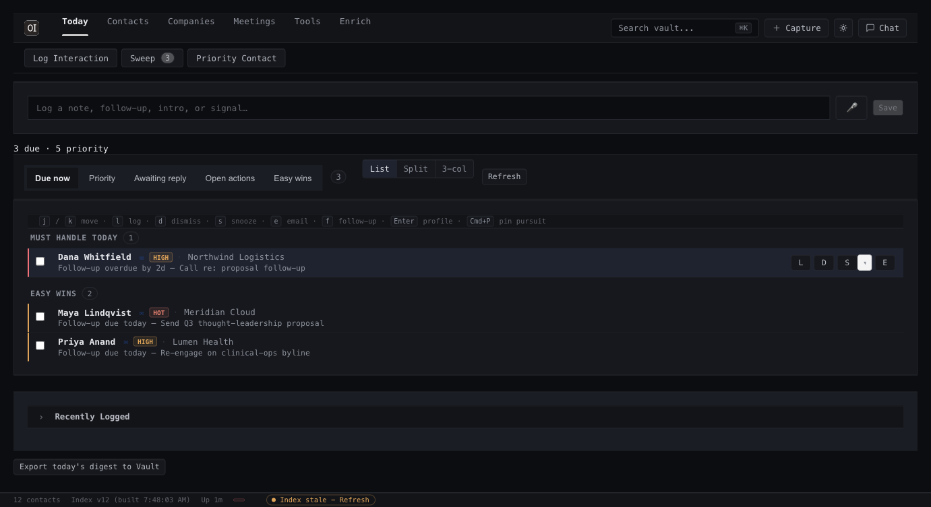The width and height of the screenshot is (931, 507).
Task: Switch to Split view layout
Action: (415, 169)
